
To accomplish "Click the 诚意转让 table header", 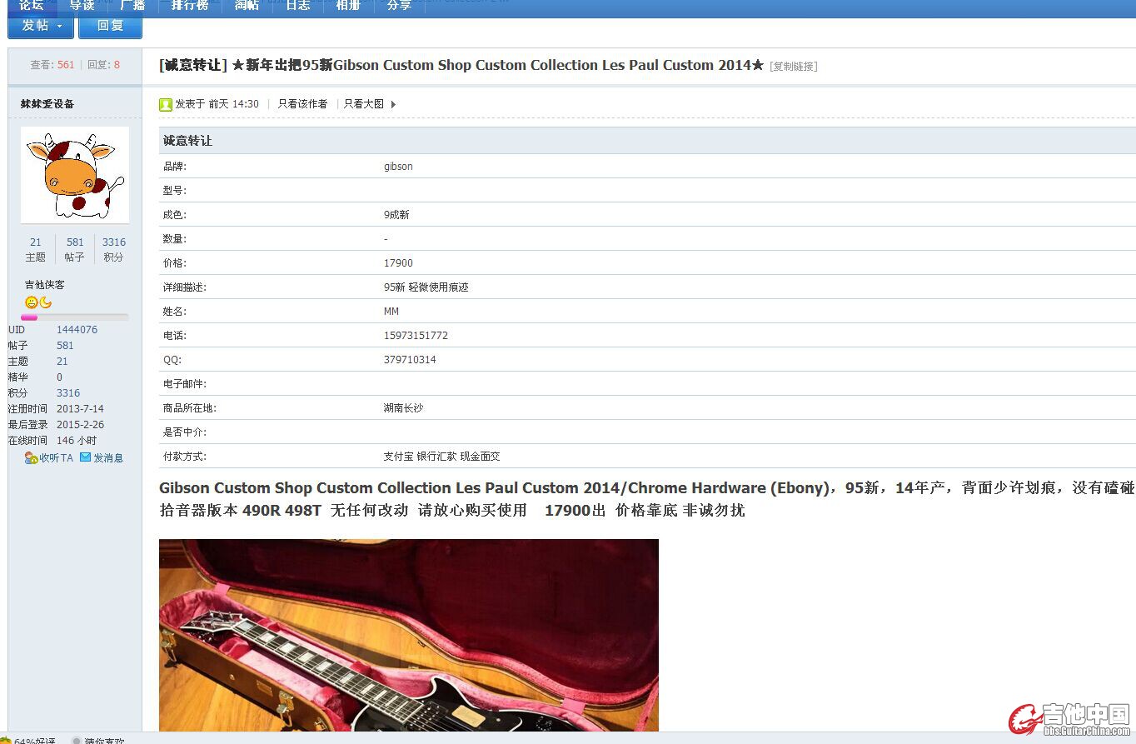I will pyautogui.click(x=187, y=141).
